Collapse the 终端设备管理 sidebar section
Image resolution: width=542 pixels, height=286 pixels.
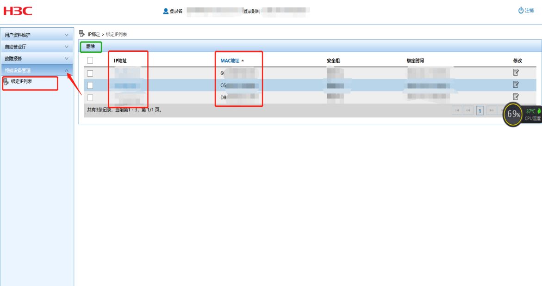pyautogui.click(x=37, y=70)
